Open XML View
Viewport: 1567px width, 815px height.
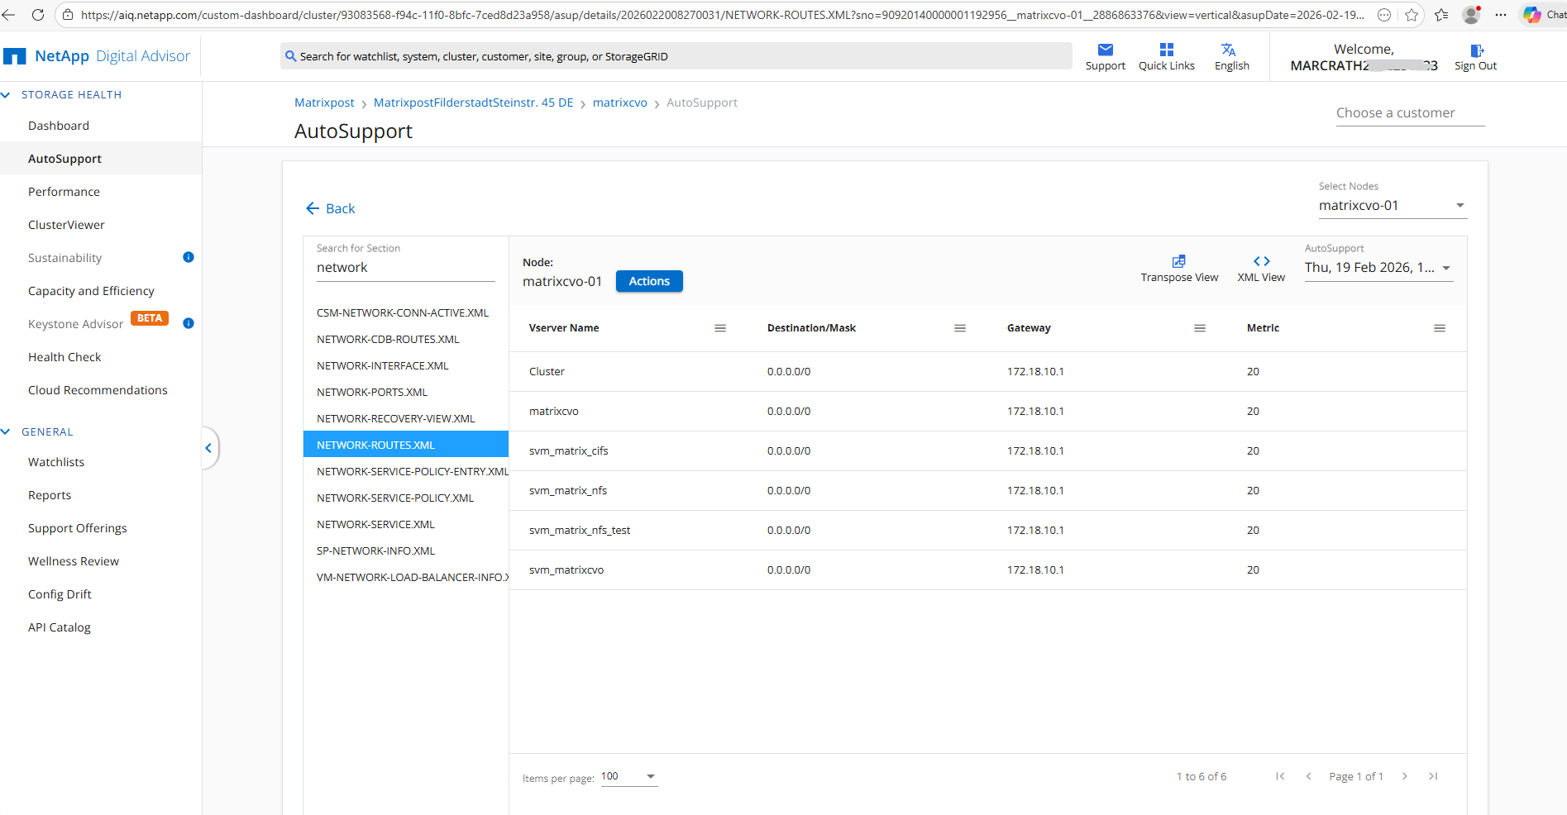point(1261,262)
